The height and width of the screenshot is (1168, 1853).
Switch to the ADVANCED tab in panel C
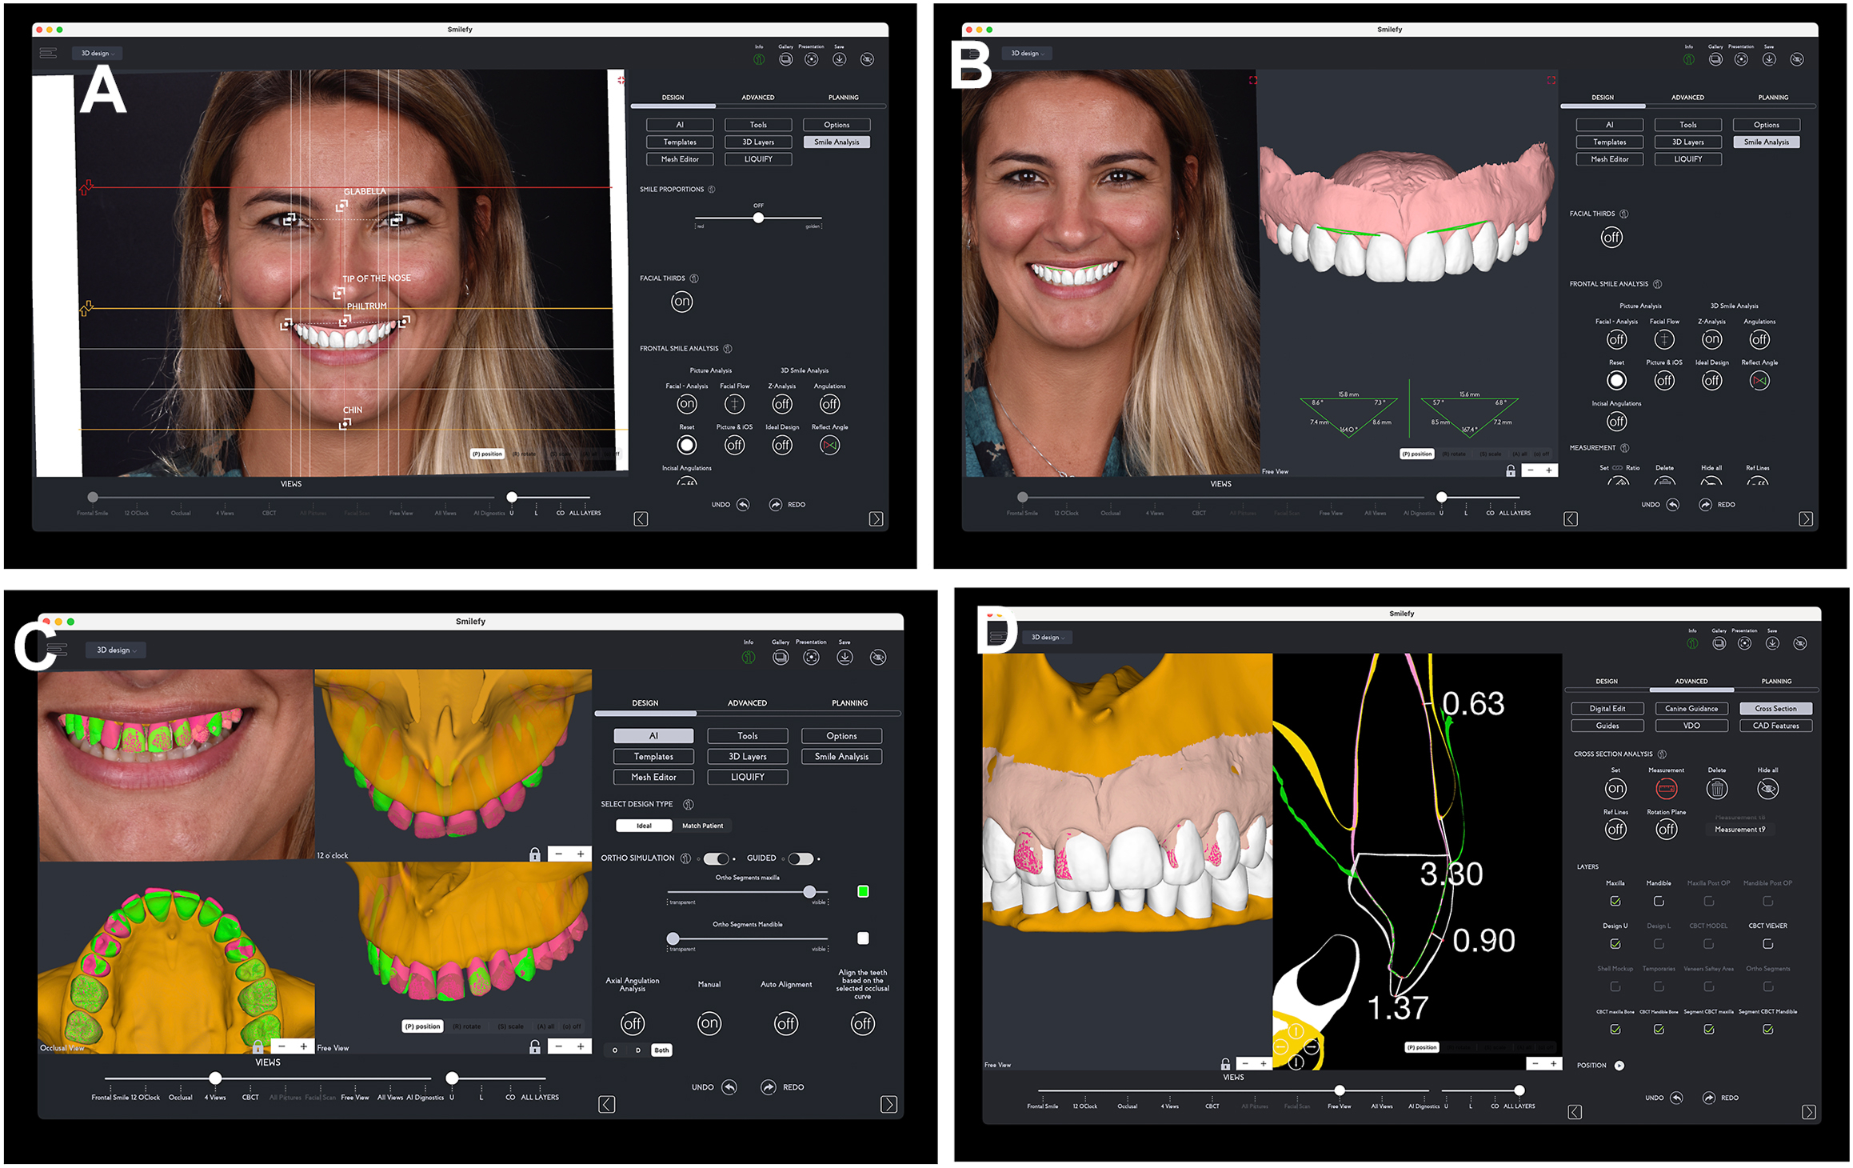pos(747,703)
